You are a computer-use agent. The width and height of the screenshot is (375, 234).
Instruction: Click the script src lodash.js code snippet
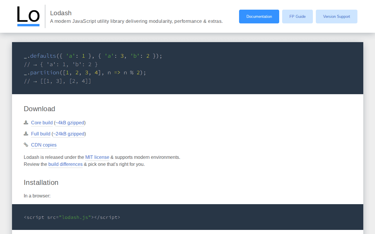click(72, 217)
